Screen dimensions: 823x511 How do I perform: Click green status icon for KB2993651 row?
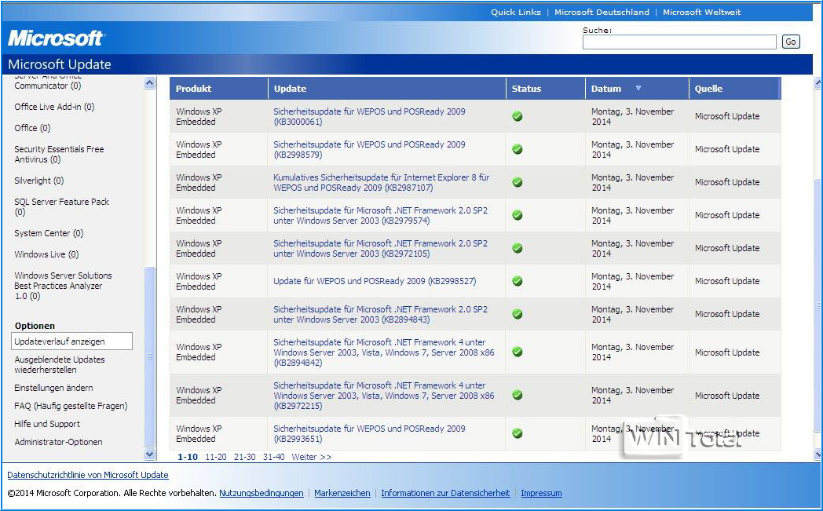(518, 433)
